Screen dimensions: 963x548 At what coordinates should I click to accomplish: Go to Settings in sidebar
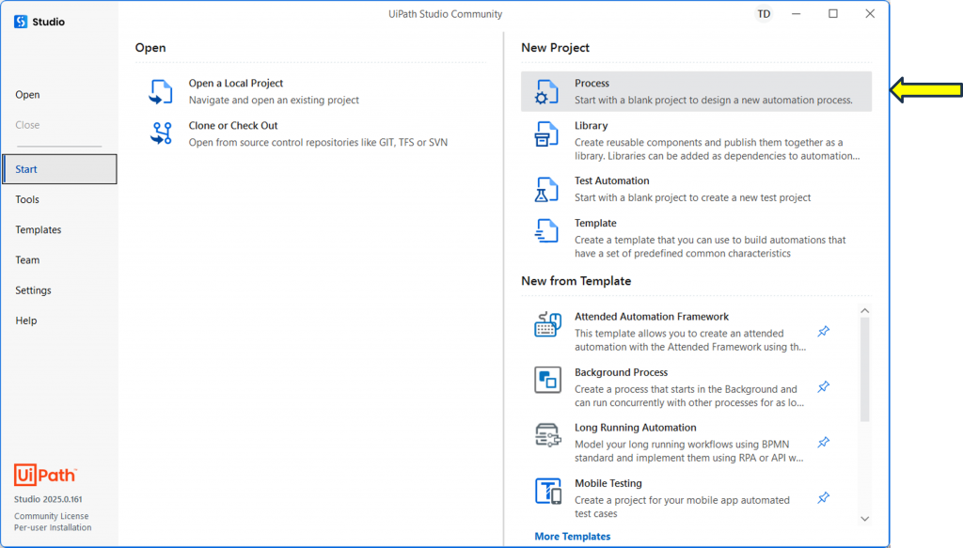pos(33,290)
